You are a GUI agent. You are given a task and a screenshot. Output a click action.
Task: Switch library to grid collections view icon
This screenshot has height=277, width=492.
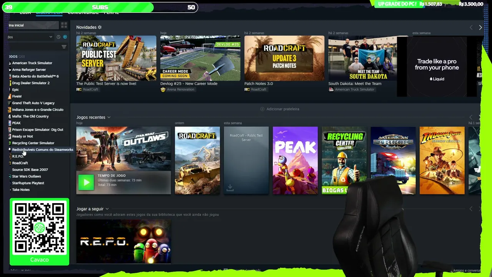pos(64,25)
